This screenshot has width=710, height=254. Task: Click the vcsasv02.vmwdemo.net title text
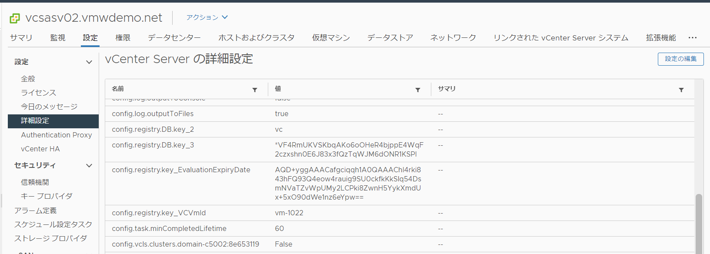click(x=94, y=18)
